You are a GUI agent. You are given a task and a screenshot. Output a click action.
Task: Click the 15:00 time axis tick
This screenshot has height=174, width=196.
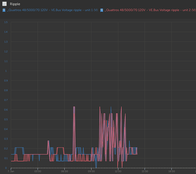(145, 171)
